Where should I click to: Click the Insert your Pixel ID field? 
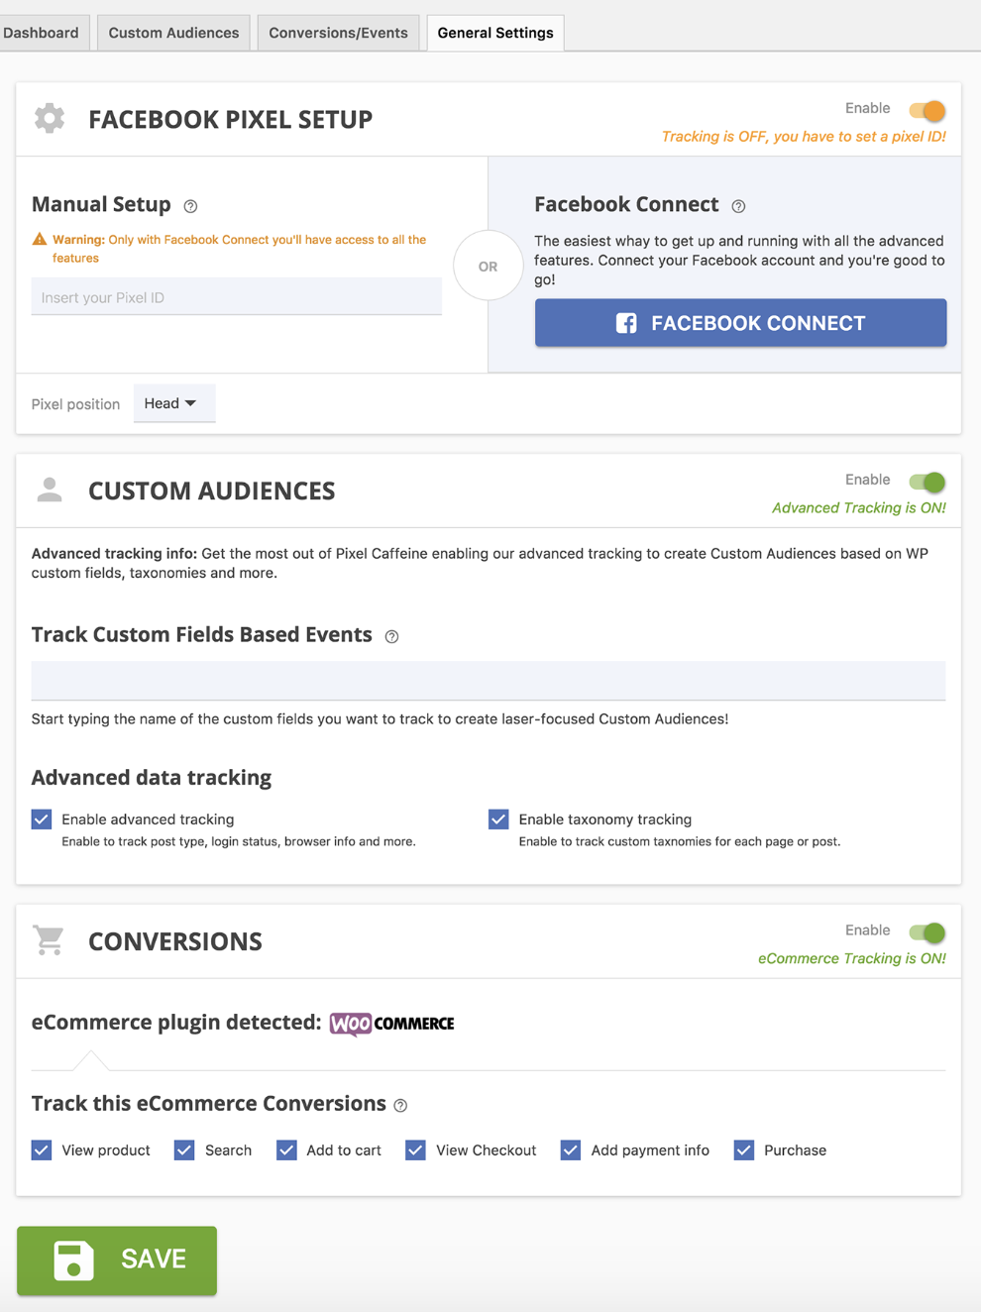[x=236, y=297]
